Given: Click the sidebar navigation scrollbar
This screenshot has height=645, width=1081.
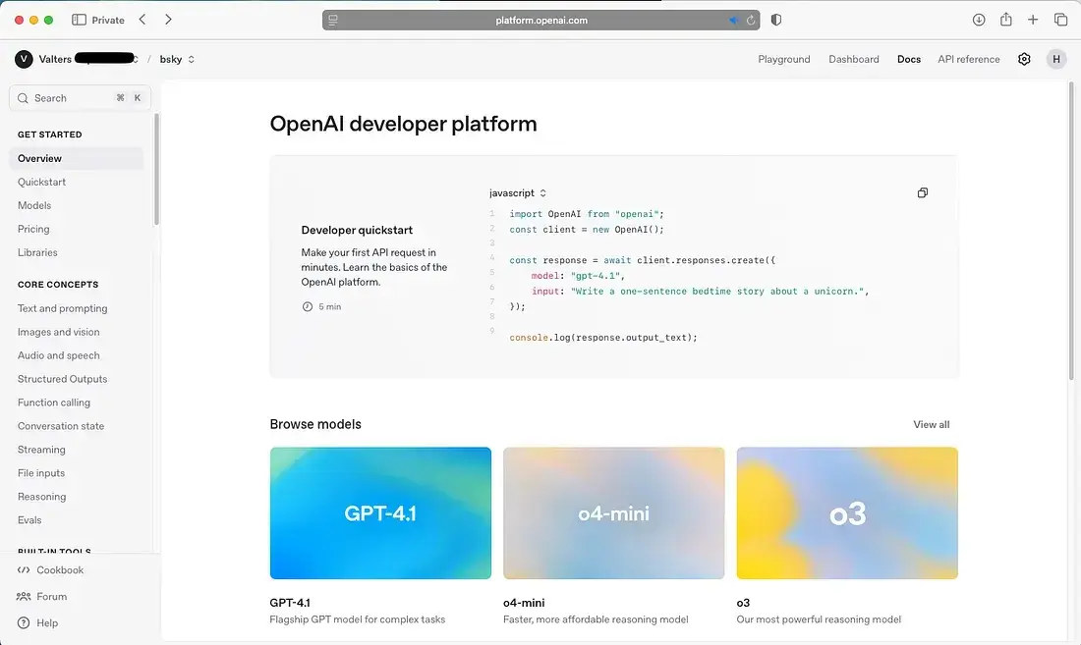Looking at the screenshot, I should click(x=156, y=169).
